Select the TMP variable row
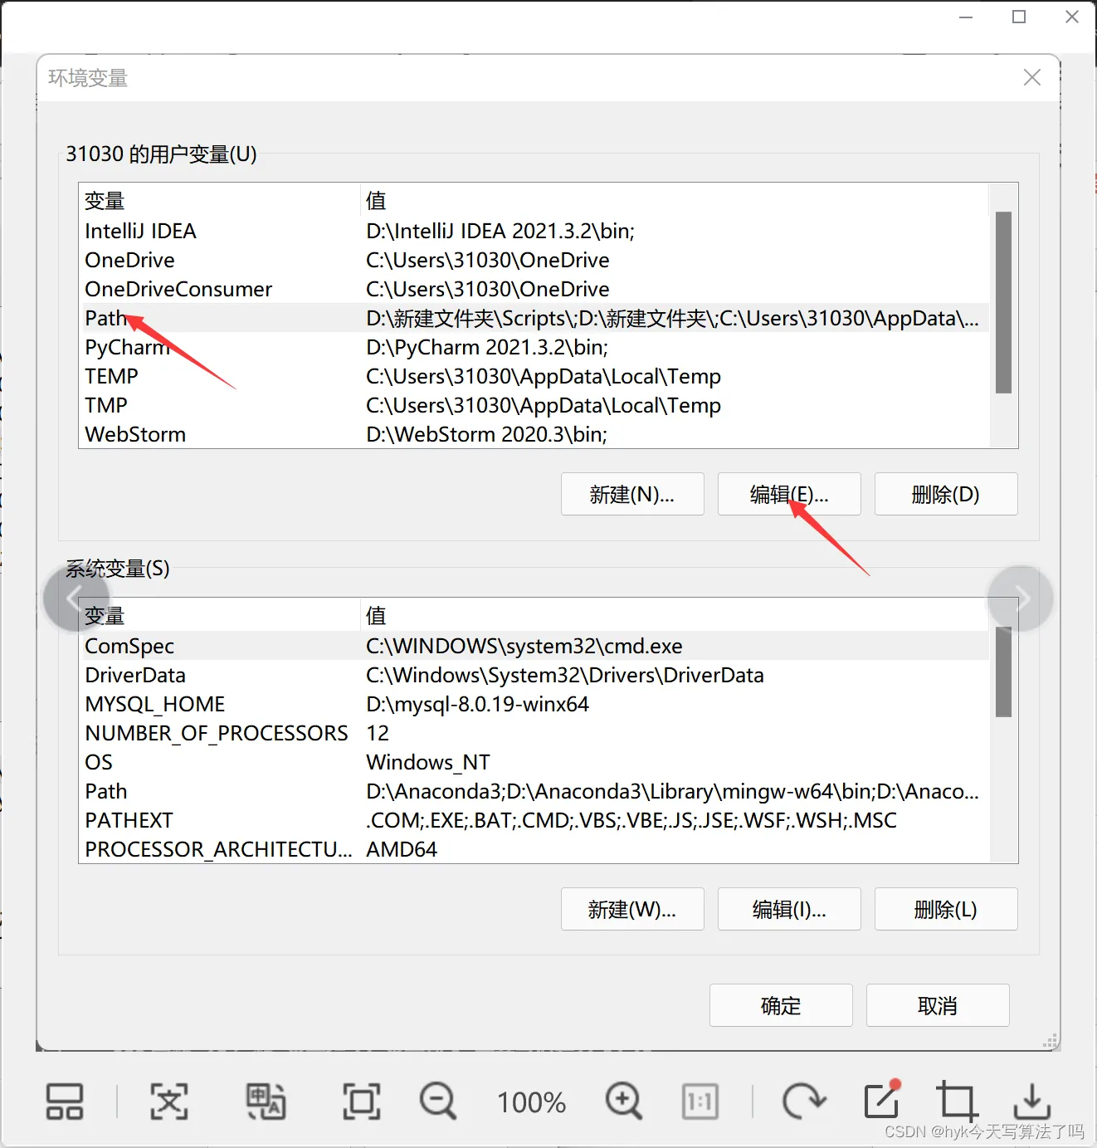 pyautogui.click(x=534, y=405)
